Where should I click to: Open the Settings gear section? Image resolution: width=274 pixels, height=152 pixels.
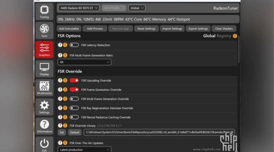pyautogui.click(x=44, y=107)
